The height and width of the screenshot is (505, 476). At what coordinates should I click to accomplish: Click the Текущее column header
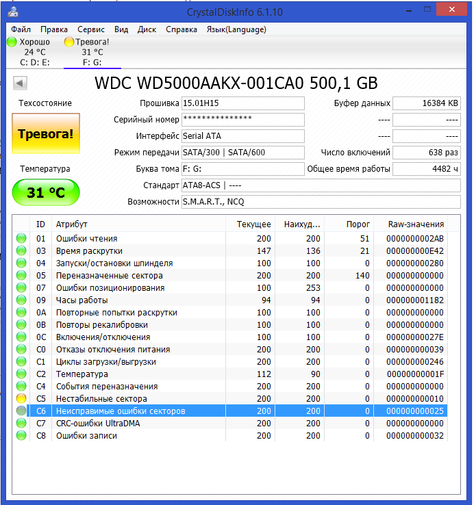point(251,224)
